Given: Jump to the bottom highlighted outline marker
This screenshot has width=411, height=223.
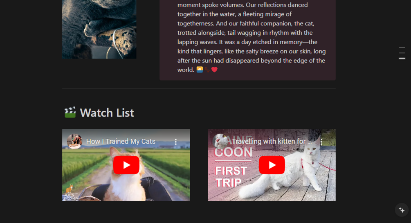Looking at the screenshot, I should pyautogui.click(x=402, y=58).
